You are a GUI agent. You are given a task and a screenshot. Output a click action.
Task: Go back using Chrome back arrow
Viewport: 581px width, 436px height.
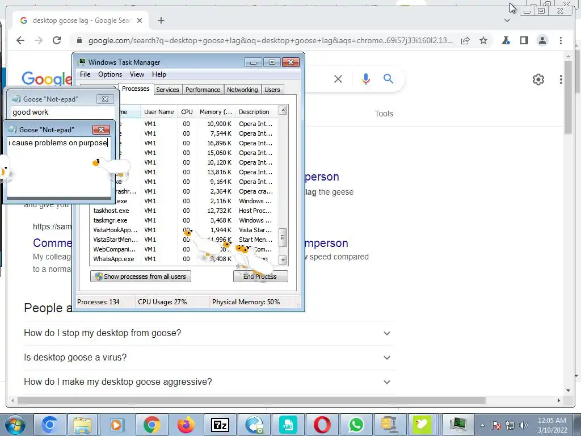point(20,40)
